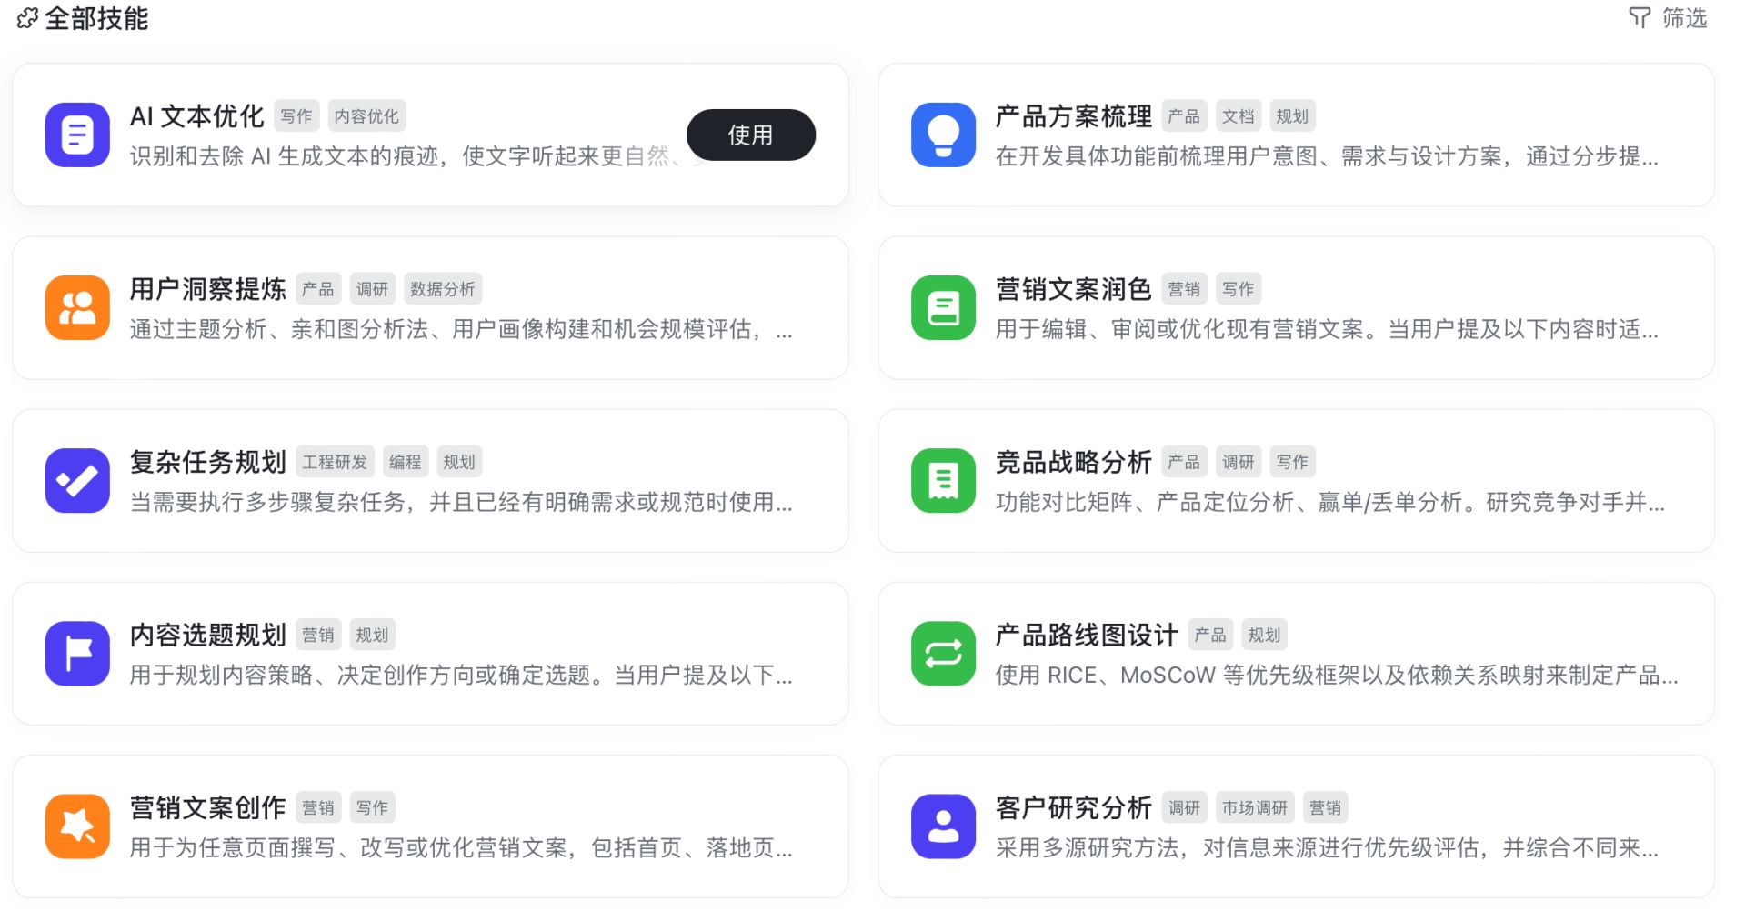Open the 产品路线图设计 skill title
1745x921 pixels.
coord(1086,635)
